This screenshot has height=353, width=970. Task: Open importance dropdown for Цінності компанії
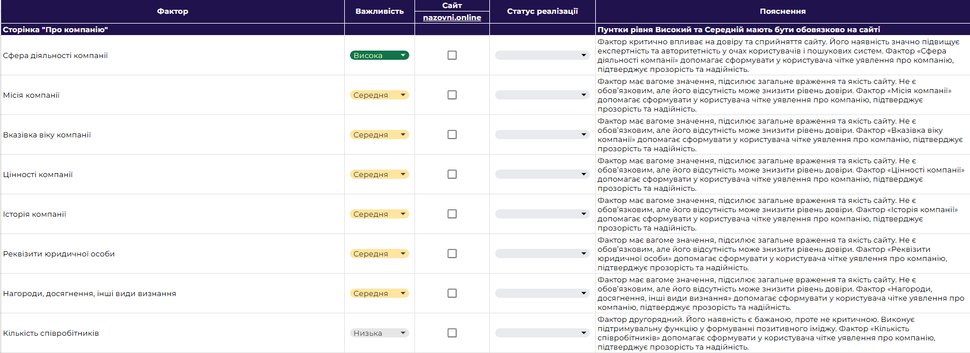pos(379,174)
